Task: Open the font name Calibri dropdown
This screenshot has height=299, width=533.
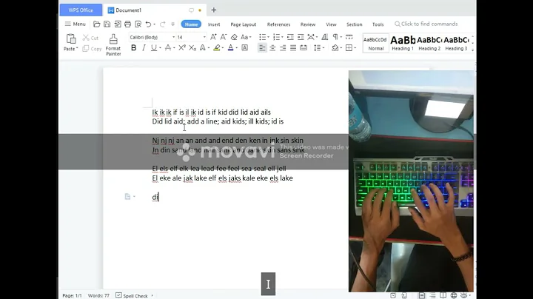Action: pos(173,37)
